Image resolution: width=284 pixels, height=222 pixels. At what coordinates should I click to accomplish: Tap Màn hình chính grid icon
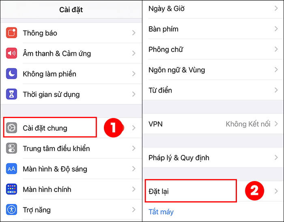pyautogui.click(x=11, y=189)
